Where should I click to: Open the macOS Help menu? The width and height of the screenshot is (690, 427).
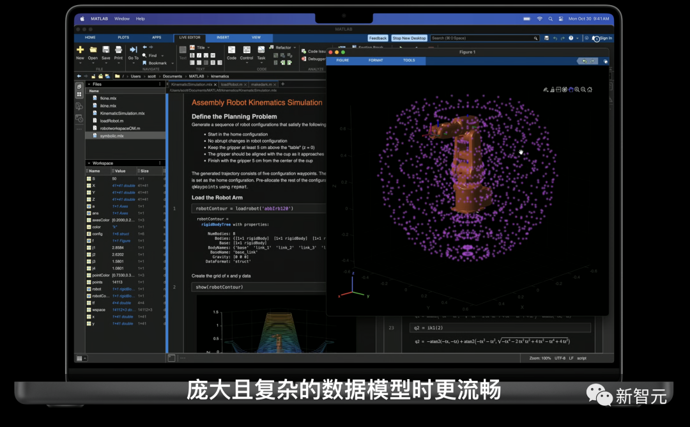click(141, 19)
